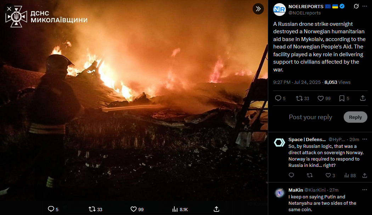Open more options for NOELREPORTS post

(x=365, y=6)
